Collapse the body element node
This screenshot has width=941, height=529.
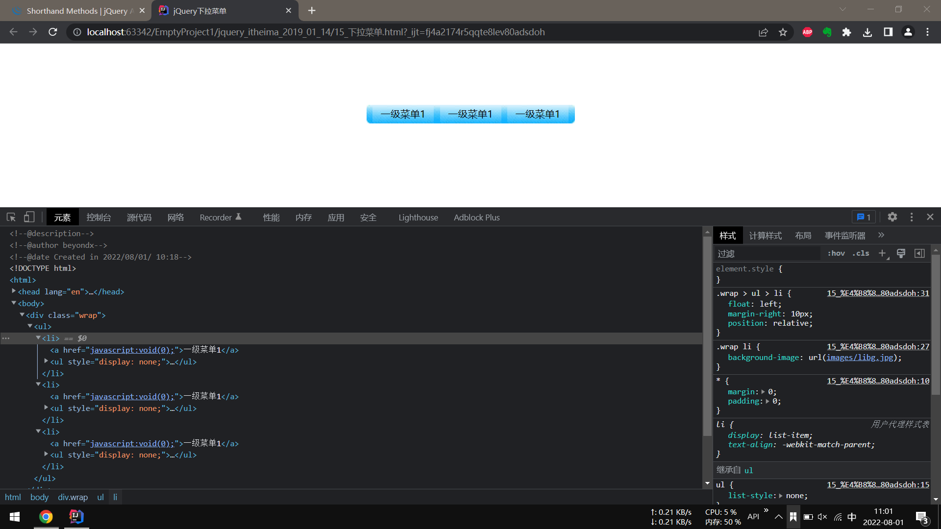point(14,303)
